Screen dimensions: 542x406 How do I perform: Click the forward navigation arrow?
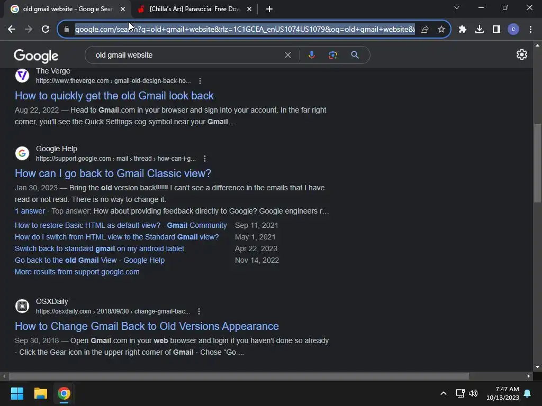click(29, 30)
